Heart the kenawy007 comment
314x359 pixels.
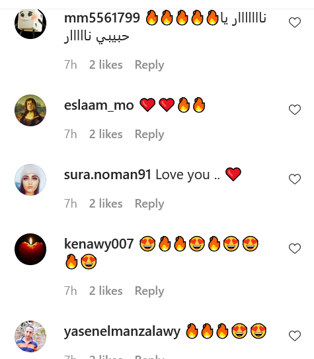[295, 249]
